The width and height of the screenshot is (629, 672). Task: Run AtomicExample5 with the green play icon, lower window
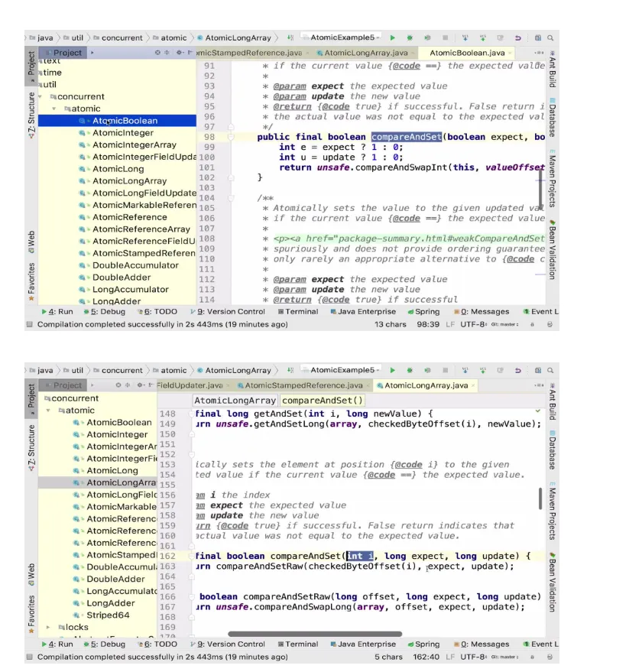(393, 370)
